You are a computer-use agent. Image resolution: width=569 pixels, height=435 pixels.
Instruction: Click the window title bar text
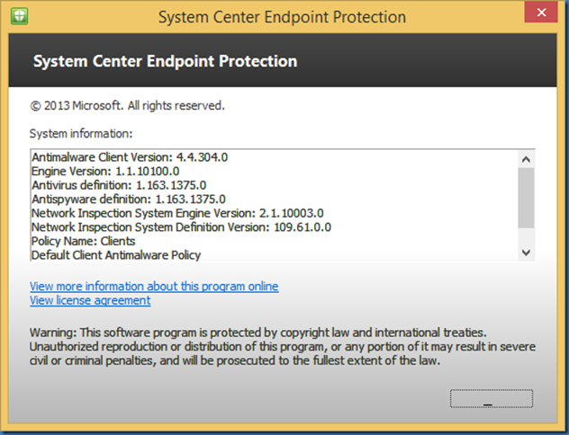[282, 17]
